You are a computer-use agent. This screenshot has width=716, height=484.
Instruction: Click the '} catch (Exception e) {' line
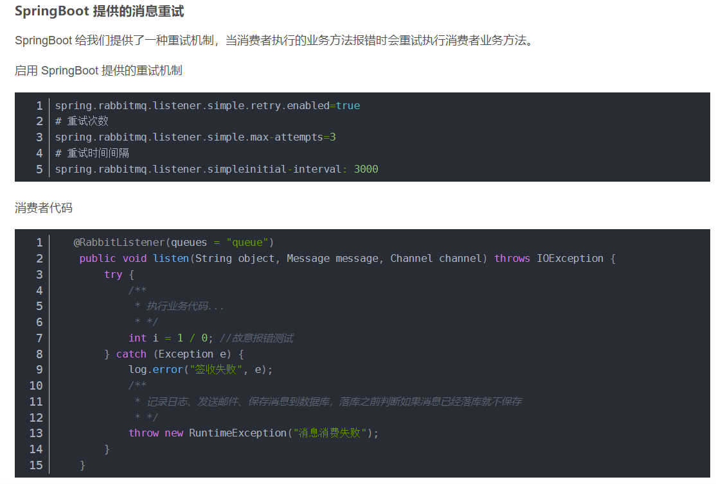tap(174, 354)
